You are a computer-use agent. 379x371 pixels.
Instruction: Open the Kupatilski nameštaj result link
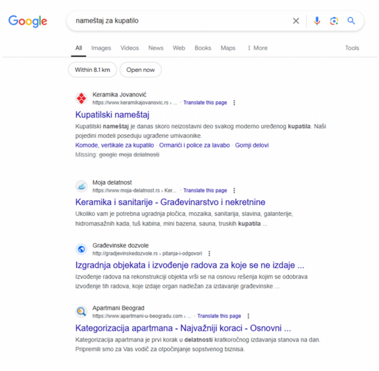[x=112, y=114]
